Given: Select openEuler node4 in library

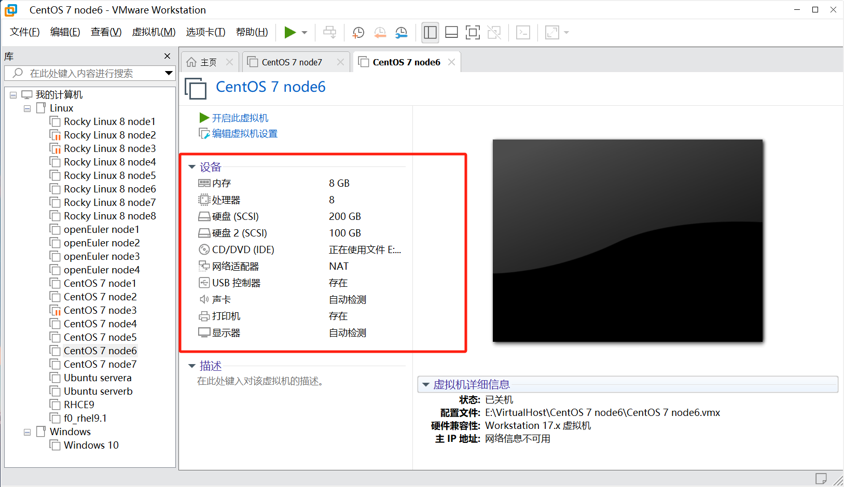Looking at the screenshot, I should coord(102,270).
